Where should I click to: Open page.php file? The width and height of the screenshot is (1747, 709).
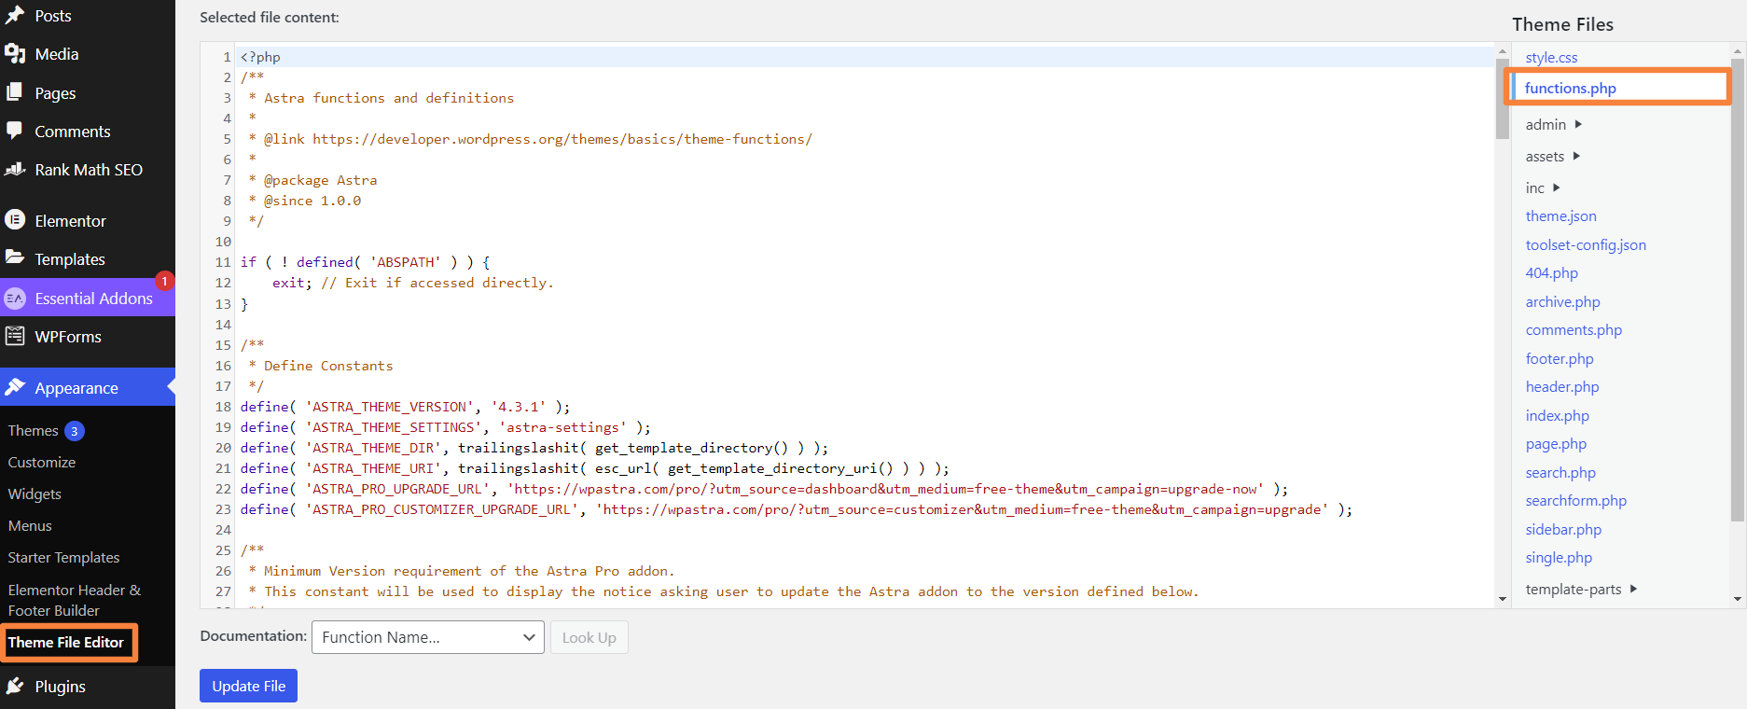tap(1556, 443)
